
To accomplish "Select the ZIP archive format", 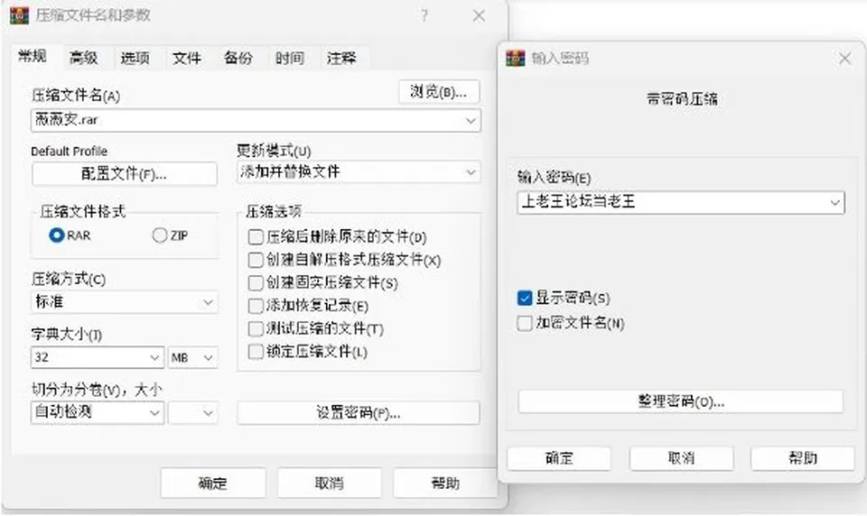I will pyautogui.click(x=160, y=235).
